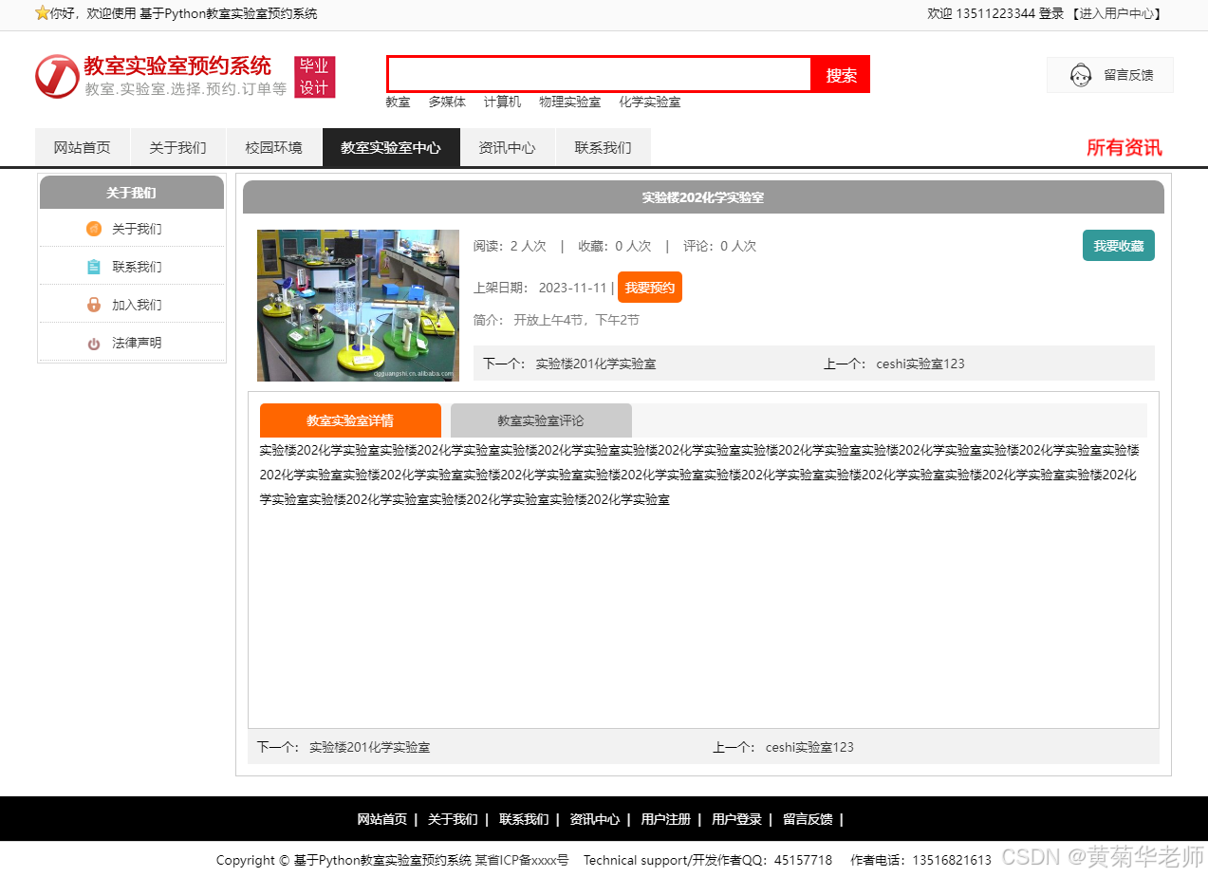Select 教室实验室中心 navigation item

pos(391,147)
